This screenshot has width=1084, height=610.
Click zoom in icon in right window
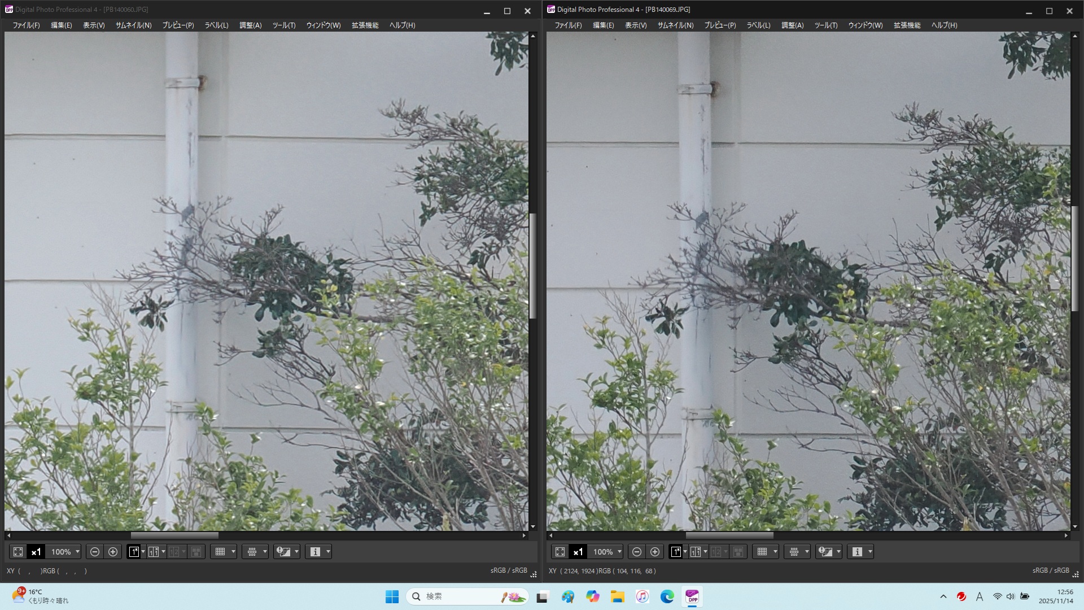pyautogui.click(x=655, y=552)
